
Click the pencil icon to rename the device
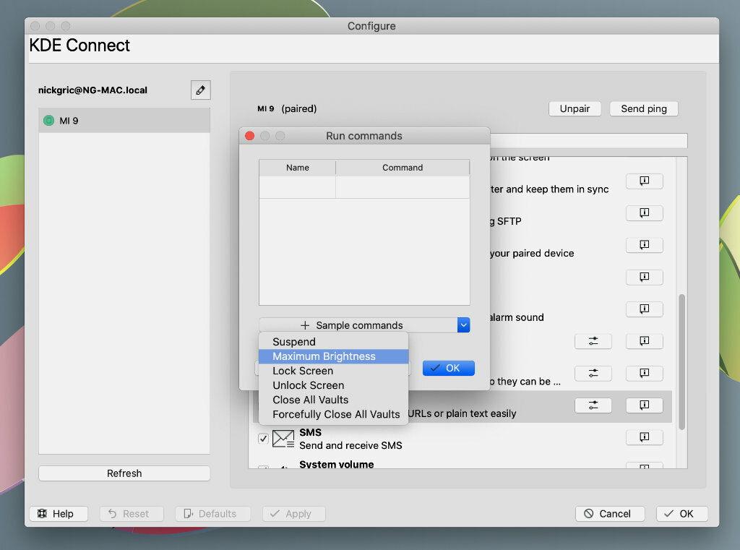[201, 90]
